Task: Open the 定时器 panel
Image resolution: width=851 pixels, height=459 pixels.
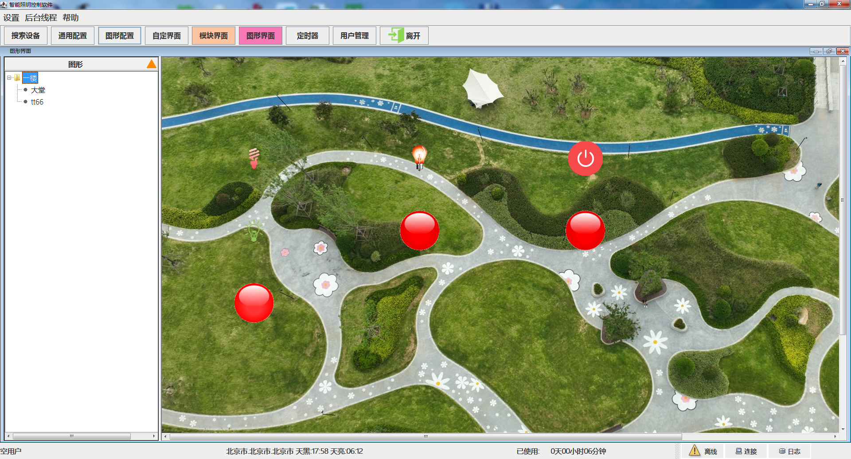Action: coord(308,36)
